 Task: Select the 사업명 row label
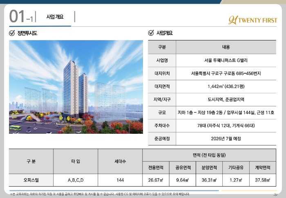tap(162, 61)
